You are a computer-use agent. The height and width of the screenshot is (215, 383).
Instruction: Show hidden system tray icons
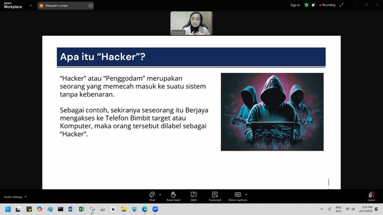click(322, 209)
